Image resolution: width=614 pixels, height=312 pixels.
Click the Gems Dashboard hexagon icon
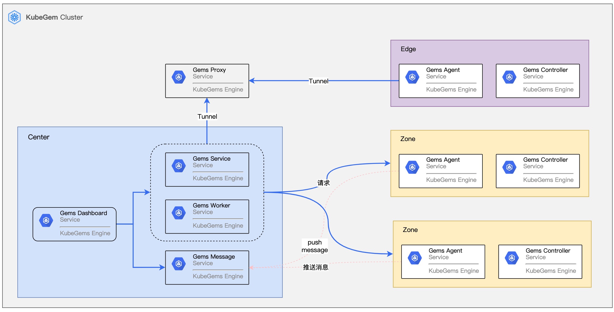(x=46, y=220)
